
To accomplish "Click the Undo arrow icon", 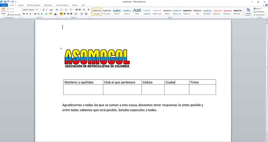I will (8, 2).
